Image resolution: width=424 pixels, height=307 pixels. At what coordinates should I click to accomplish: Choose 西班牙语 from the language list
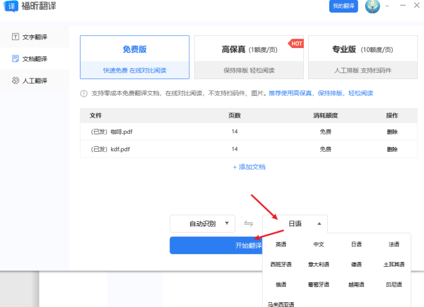pos(281,264)
